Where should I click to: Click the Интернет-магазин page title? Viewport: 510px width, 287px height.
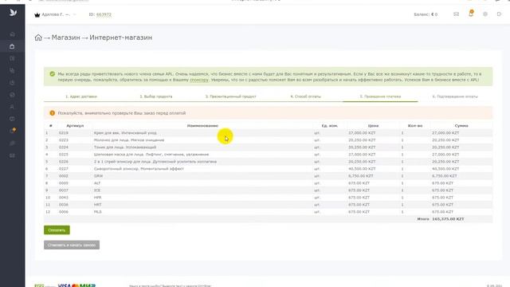coord(120,37)
